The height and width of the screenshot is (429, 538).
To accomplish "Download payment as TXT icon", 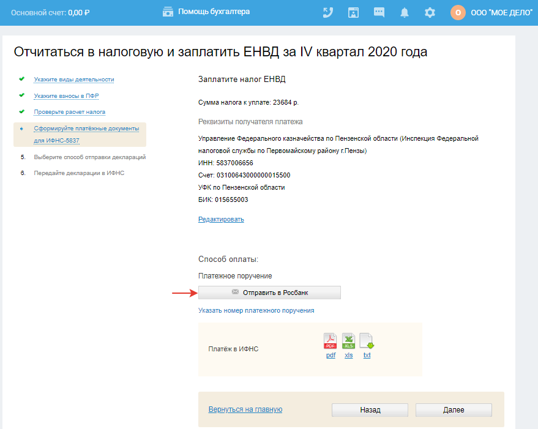I will click(x=367, y=341).
